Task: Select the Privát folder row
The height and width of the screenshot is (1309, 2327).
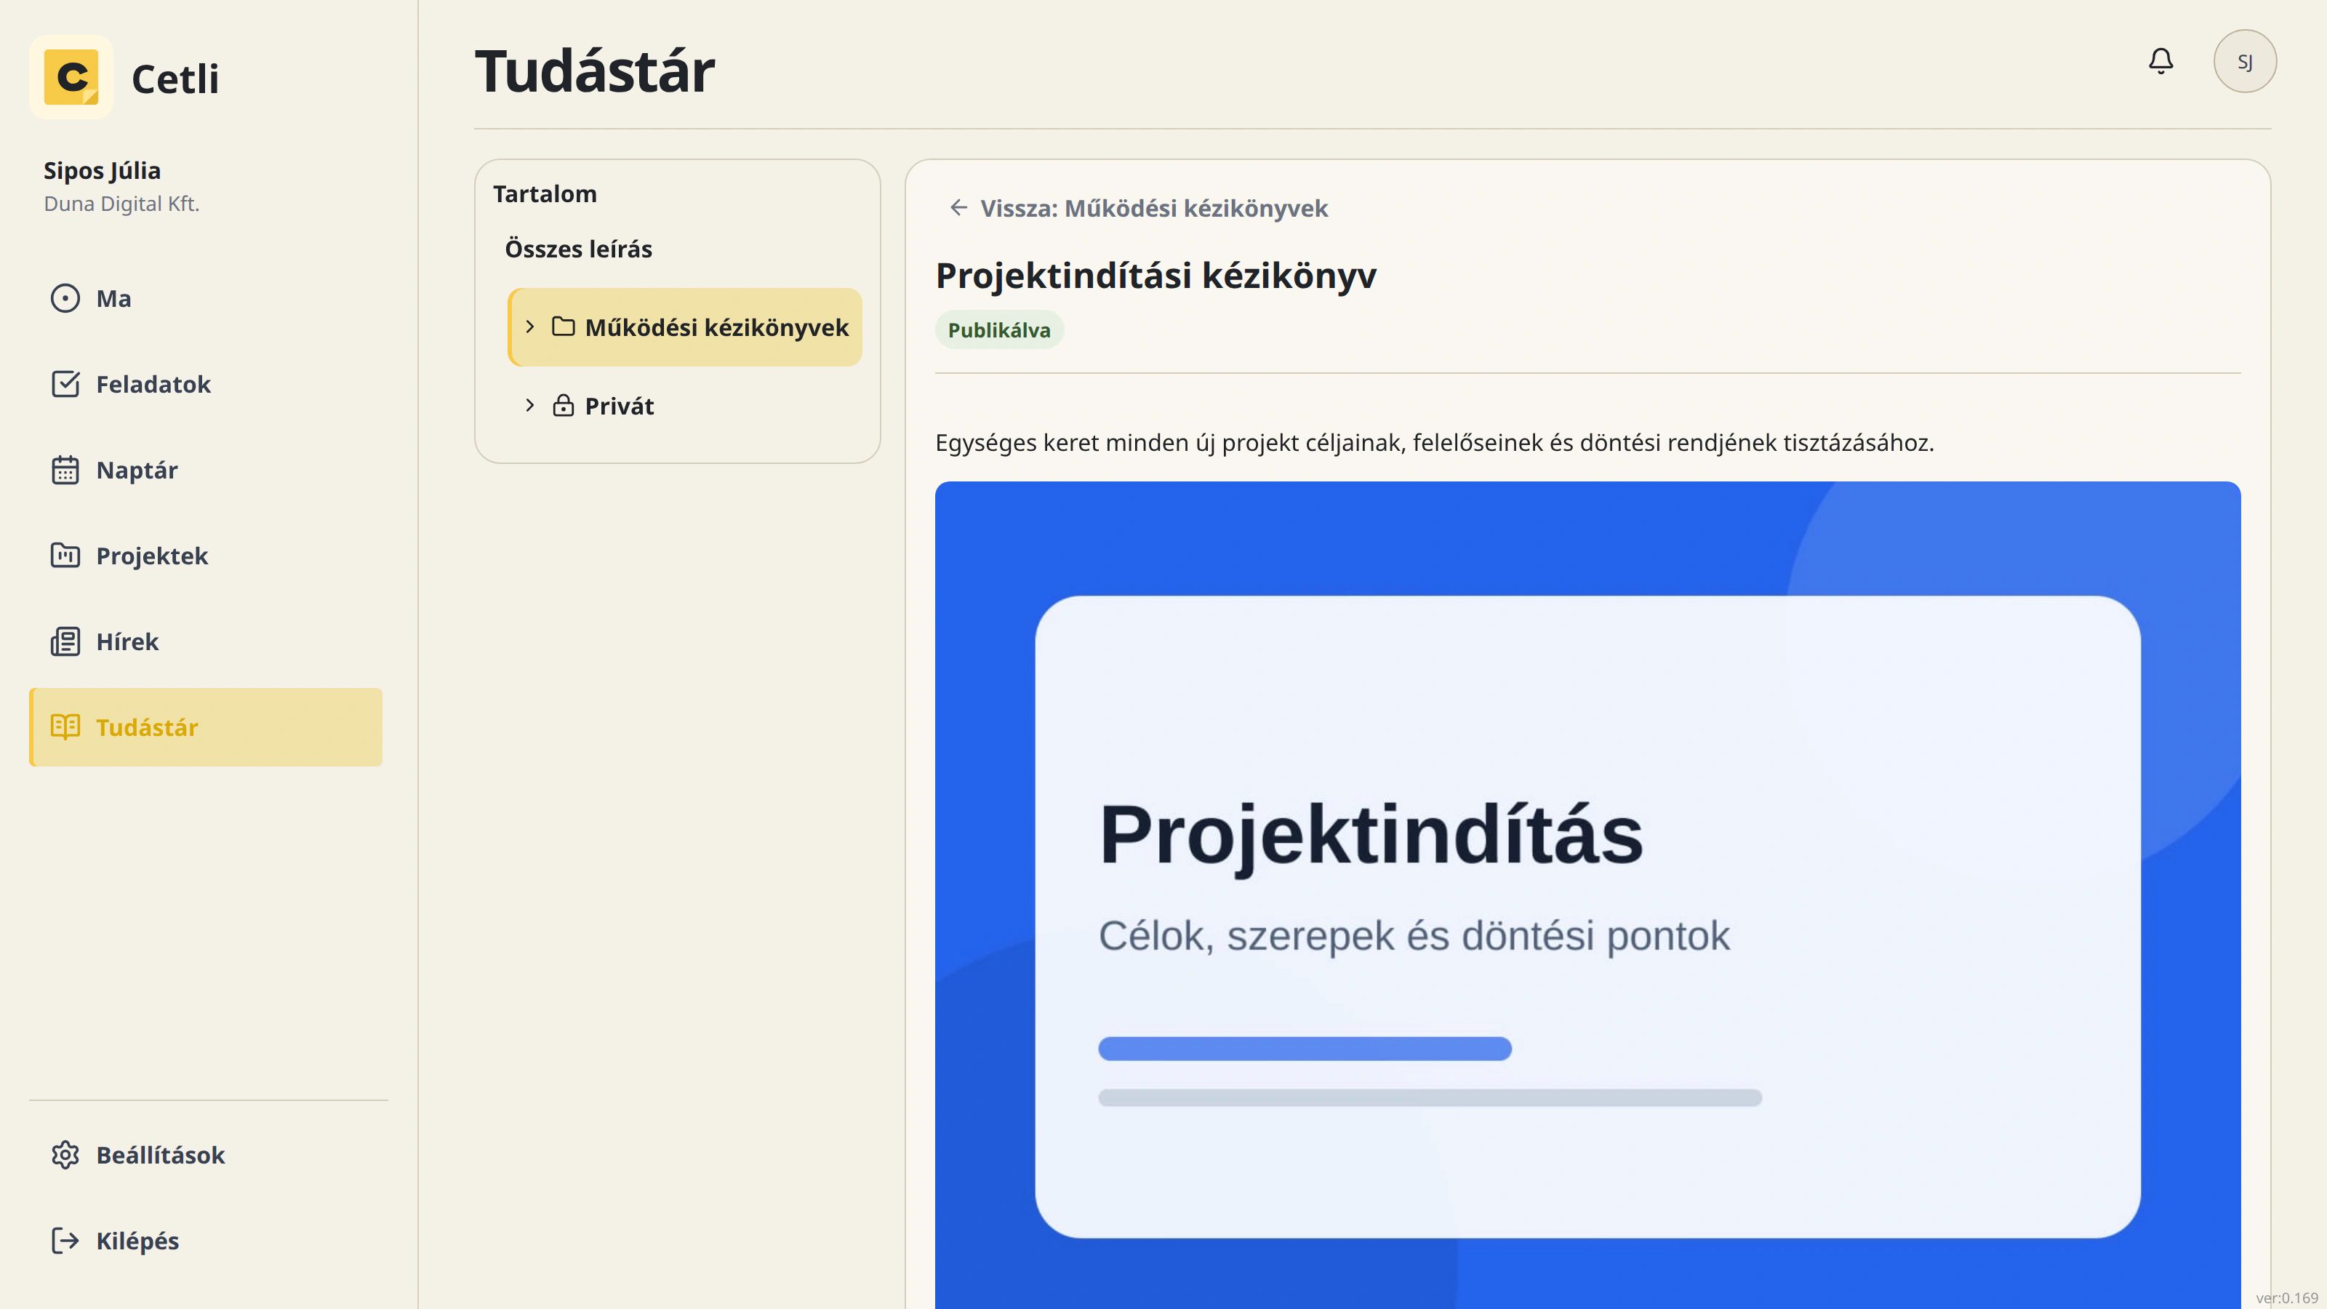Action: click(x=685, y=406)
